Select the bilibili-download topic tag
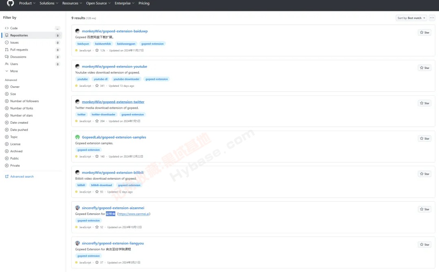Screen dimensions: 439x272 coord(101,185)
